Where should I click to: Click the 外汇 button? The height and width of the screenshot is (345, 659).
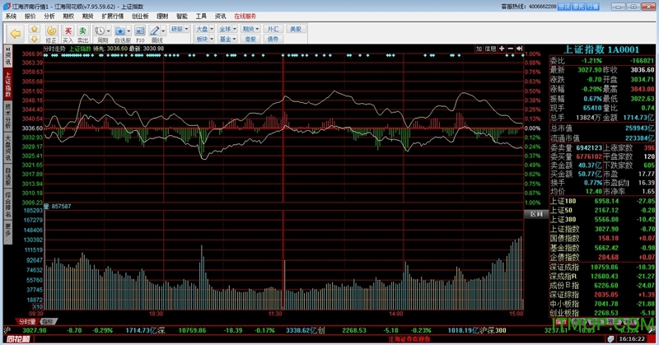[x=273, y=29]
